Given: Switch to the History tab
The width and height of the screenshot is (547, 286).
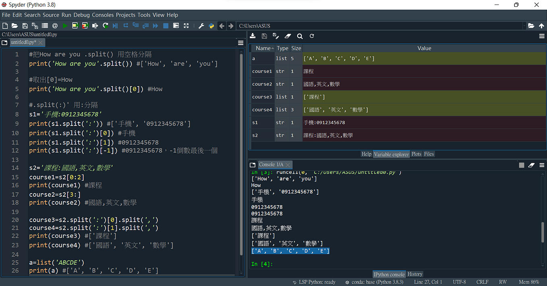Looking at the screenshot, I should [414, 274].
